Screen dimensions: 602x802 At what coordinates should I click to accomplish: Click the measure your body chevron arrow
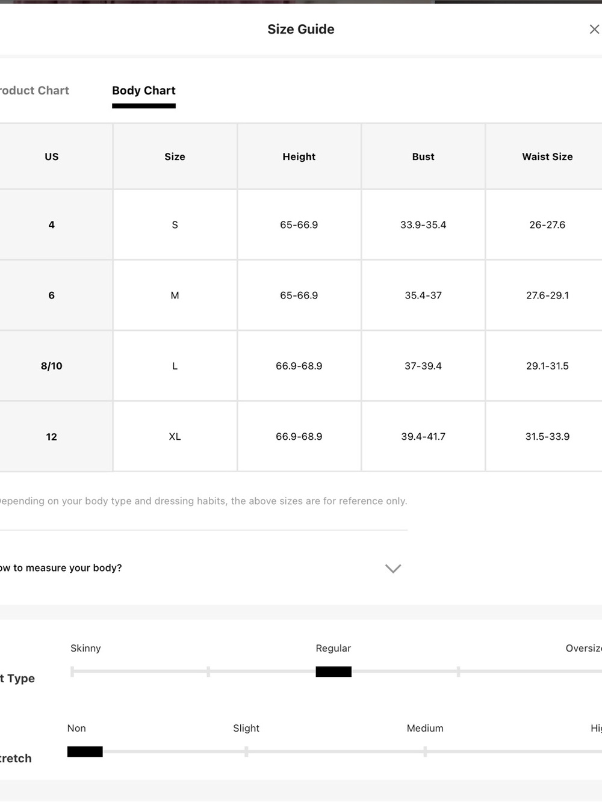click(x=393, y=569)
